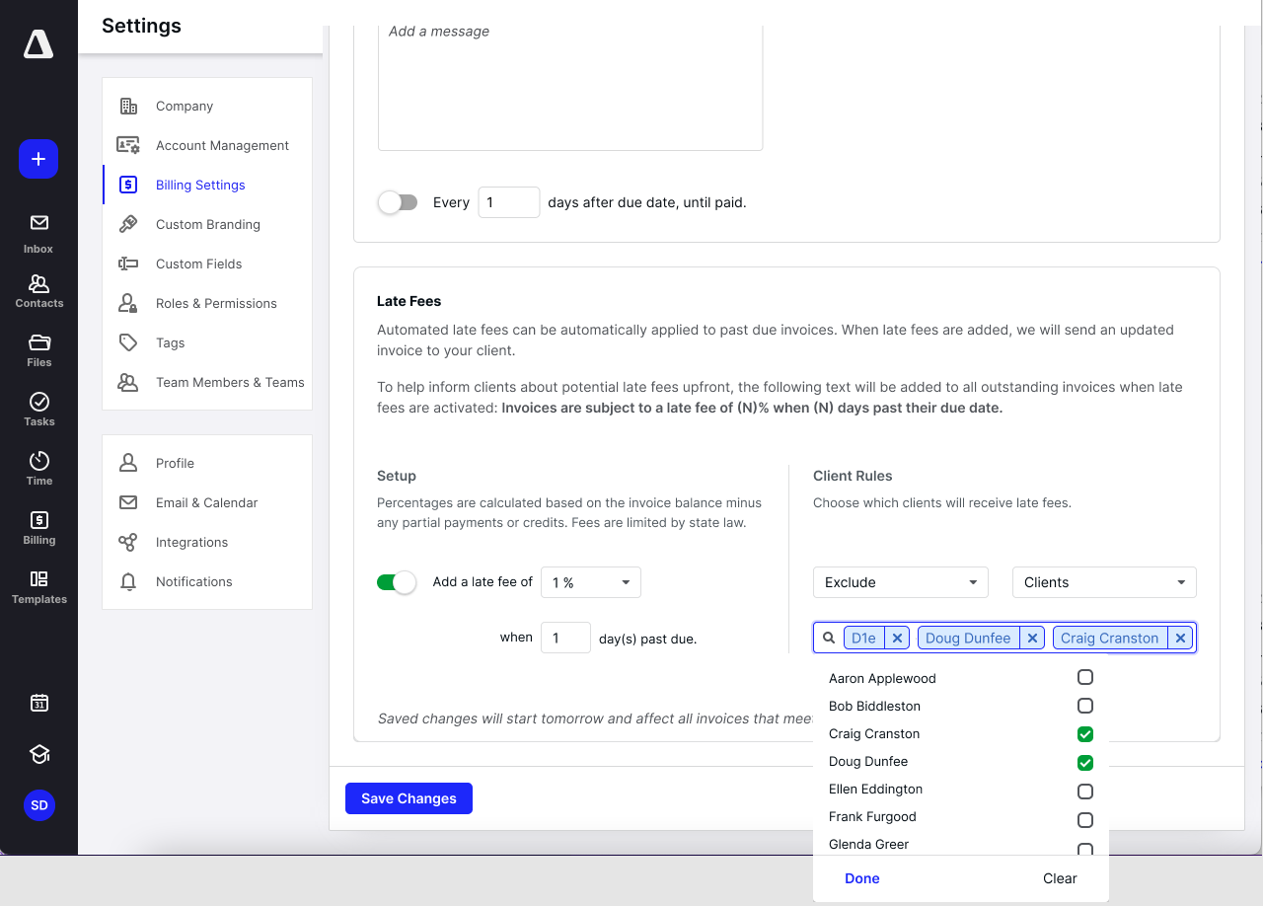This screenshot has height=906, width=1263.
Task: Uncheck Craig Cranston in the client list
Action: point(1084,734)
